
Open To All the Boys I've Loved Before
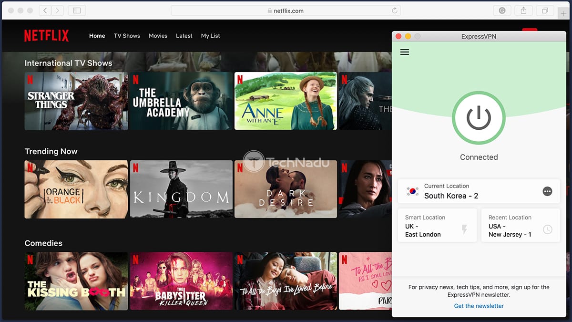286,281
